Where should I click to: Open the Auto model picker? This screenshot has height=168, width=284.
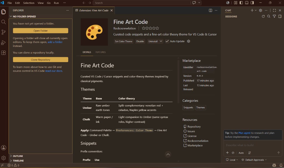pyautogui.click(x=241, y=153)
